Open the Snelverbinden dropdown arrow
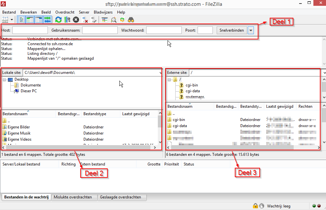Image resolution: width=326 pixels, height=210 pixels. click(251, 30)
